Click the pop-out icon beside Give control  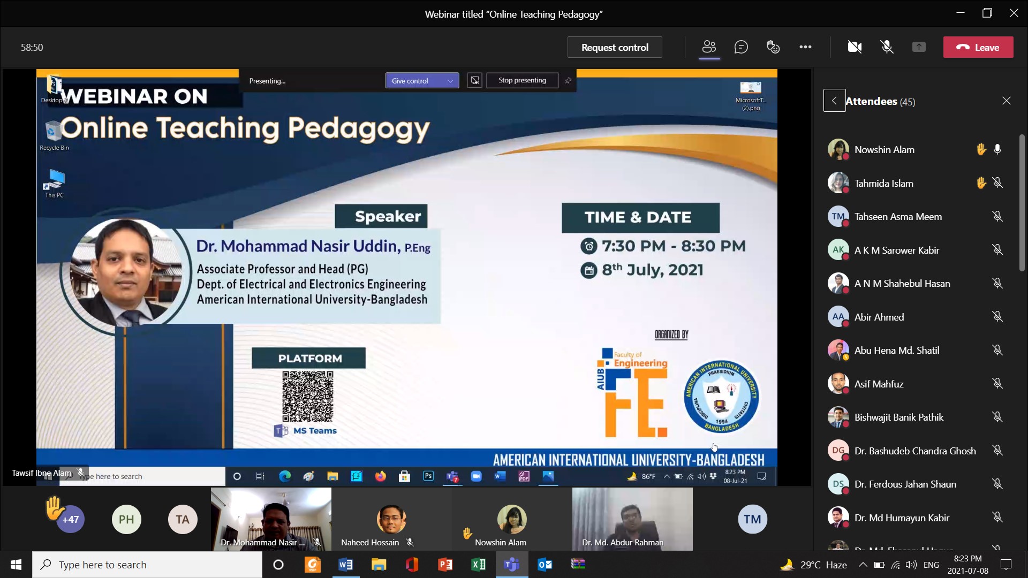pyautogui.click(x=474, y=81)
